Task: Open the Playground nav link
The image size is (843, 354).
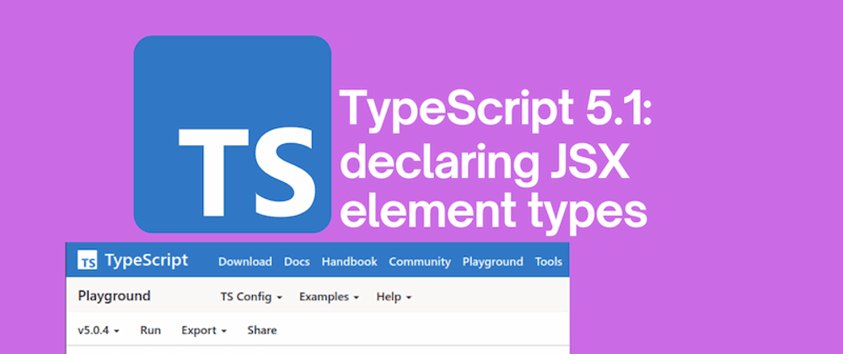Action: point(492,261)
